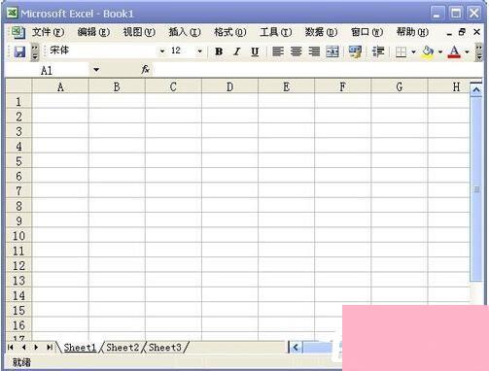Open borders dropdown arrow
Viewport: 489px width, 371px height.
tap(413, 51)
